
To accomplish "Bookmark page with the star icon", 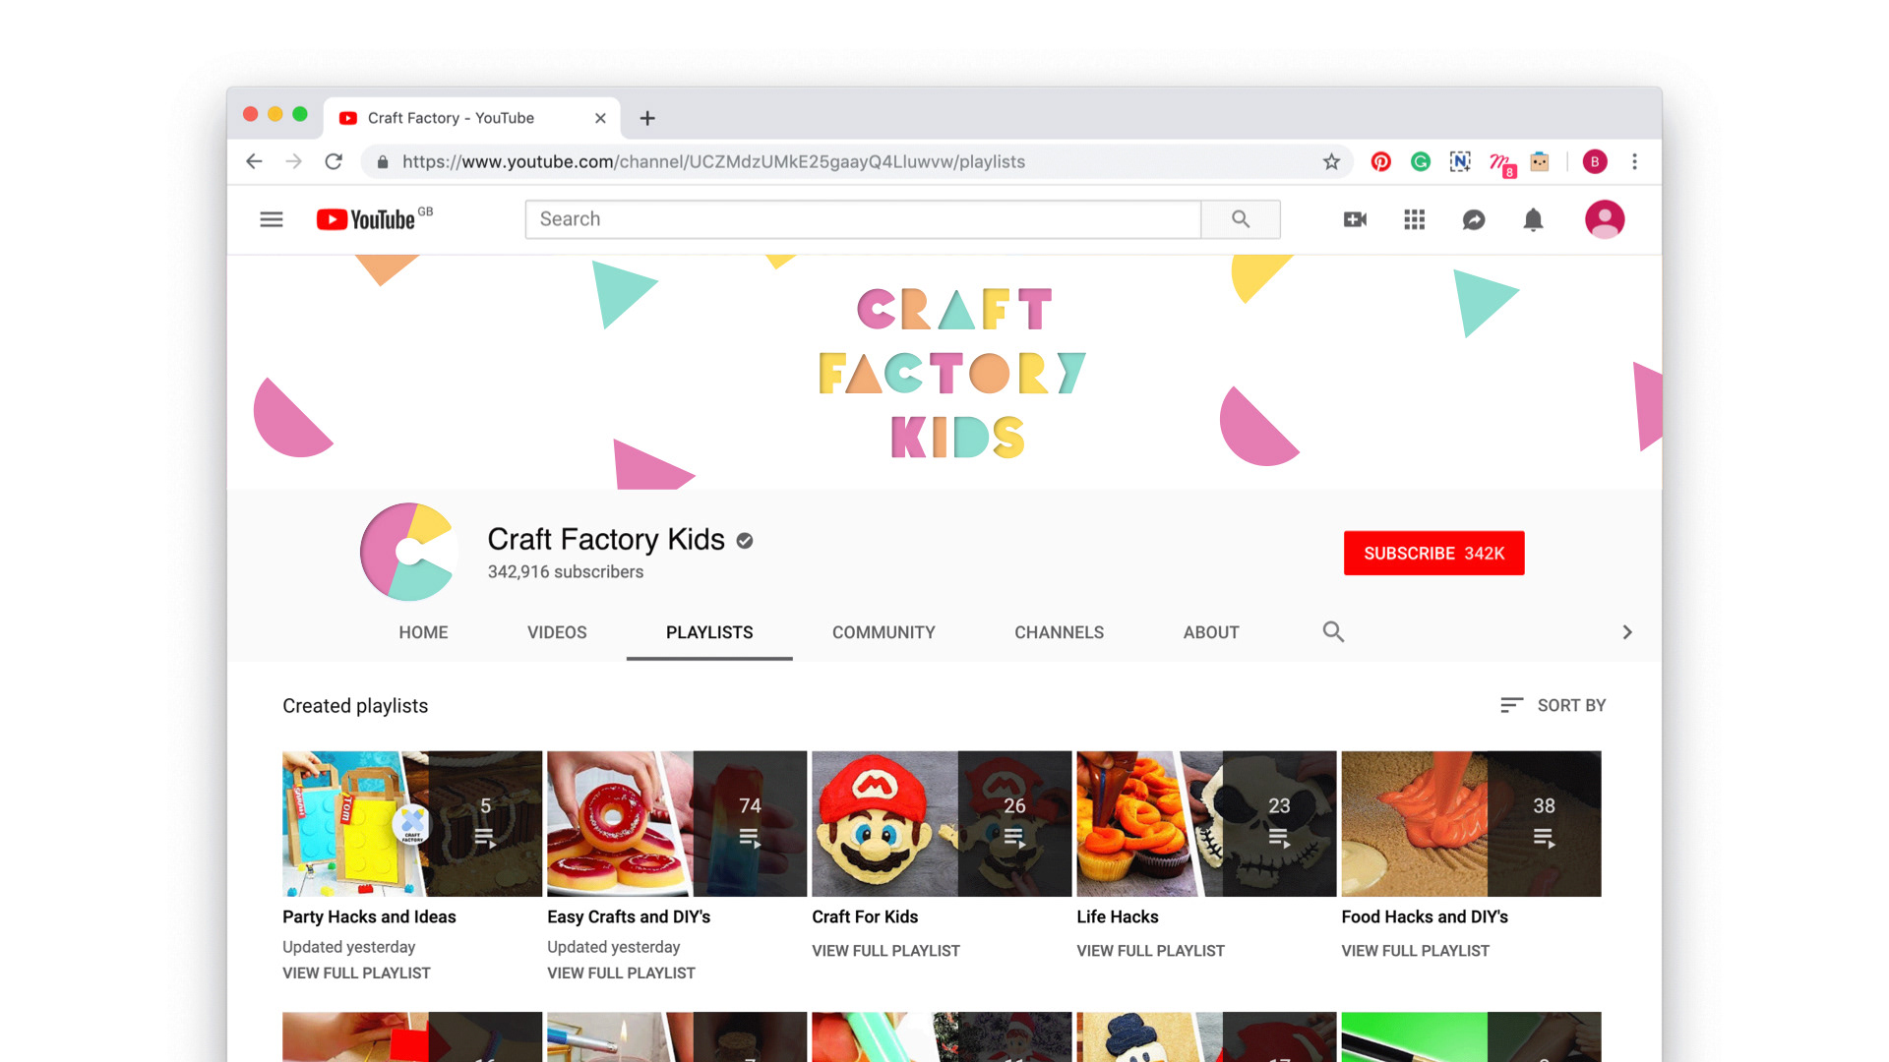I will 1331,161.
